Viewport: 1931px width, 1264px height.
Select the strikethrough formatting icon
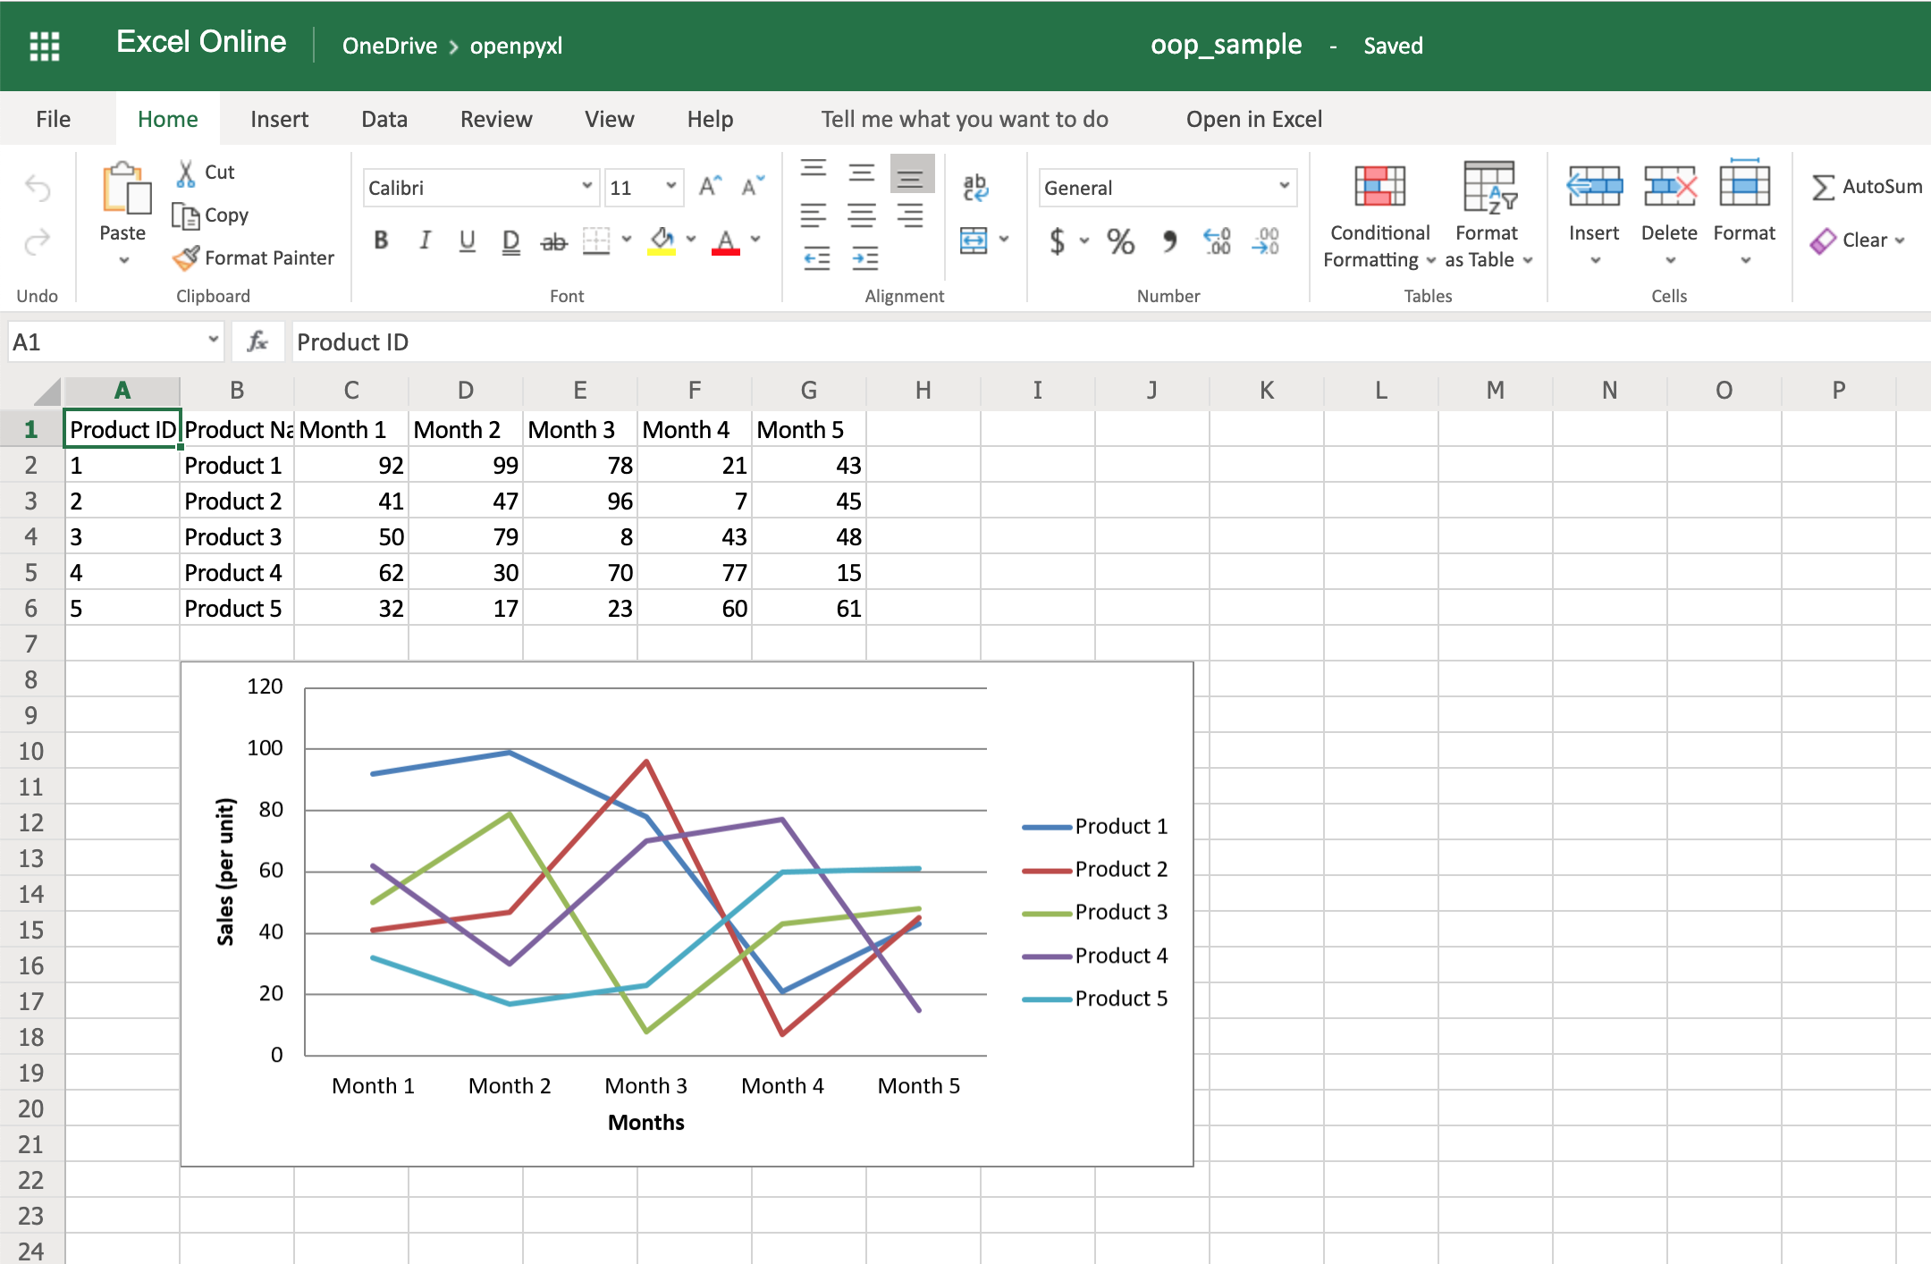(x=553, y=240)
